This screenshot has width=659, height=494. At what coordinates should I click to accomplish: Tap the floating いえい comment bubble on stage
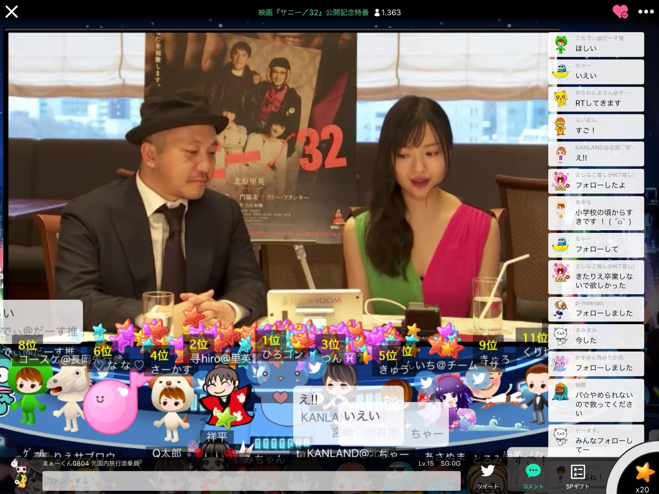(393, 424)
